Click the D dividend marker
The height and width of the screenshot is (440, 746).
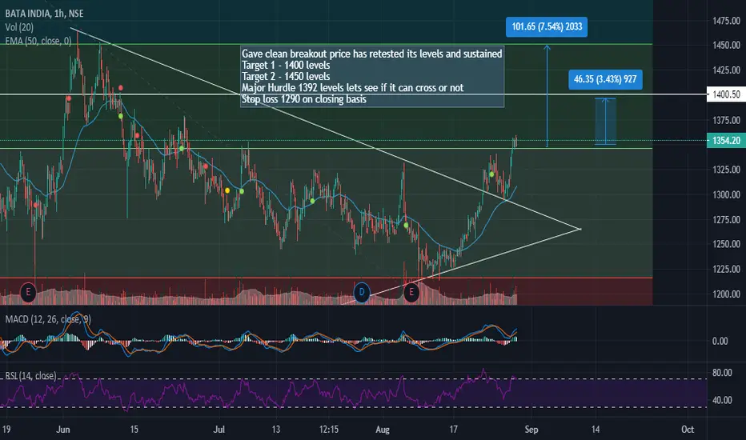[362, 291]
